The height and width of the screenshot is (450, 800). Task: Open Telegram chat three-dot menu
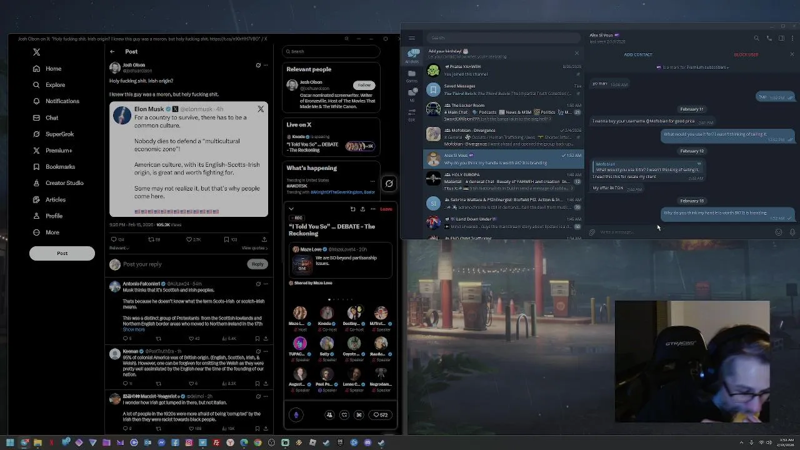[x=792, y=38]
